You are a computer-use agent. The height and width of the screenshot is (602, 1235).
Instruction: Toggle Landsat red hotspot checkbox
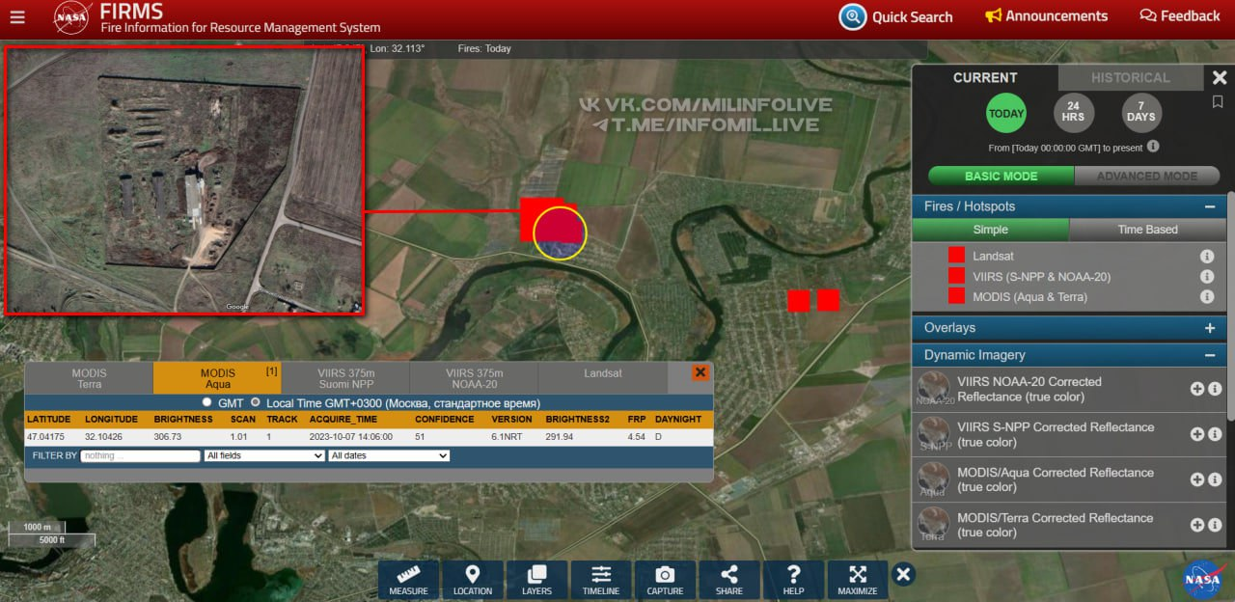coord(956,256)
